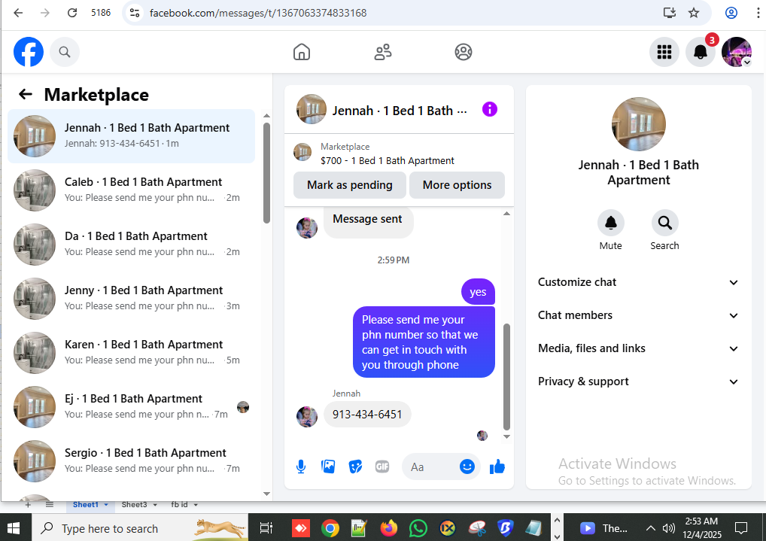Send a thumbs-up like
Screen dimensions: 766x541
tap(497, 467)
